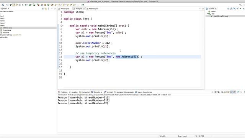Image resolution: width=245 pixels, height=138 pixels.
Task: Click the Open Perspective icon in toolbar
Action: [83, 5]
